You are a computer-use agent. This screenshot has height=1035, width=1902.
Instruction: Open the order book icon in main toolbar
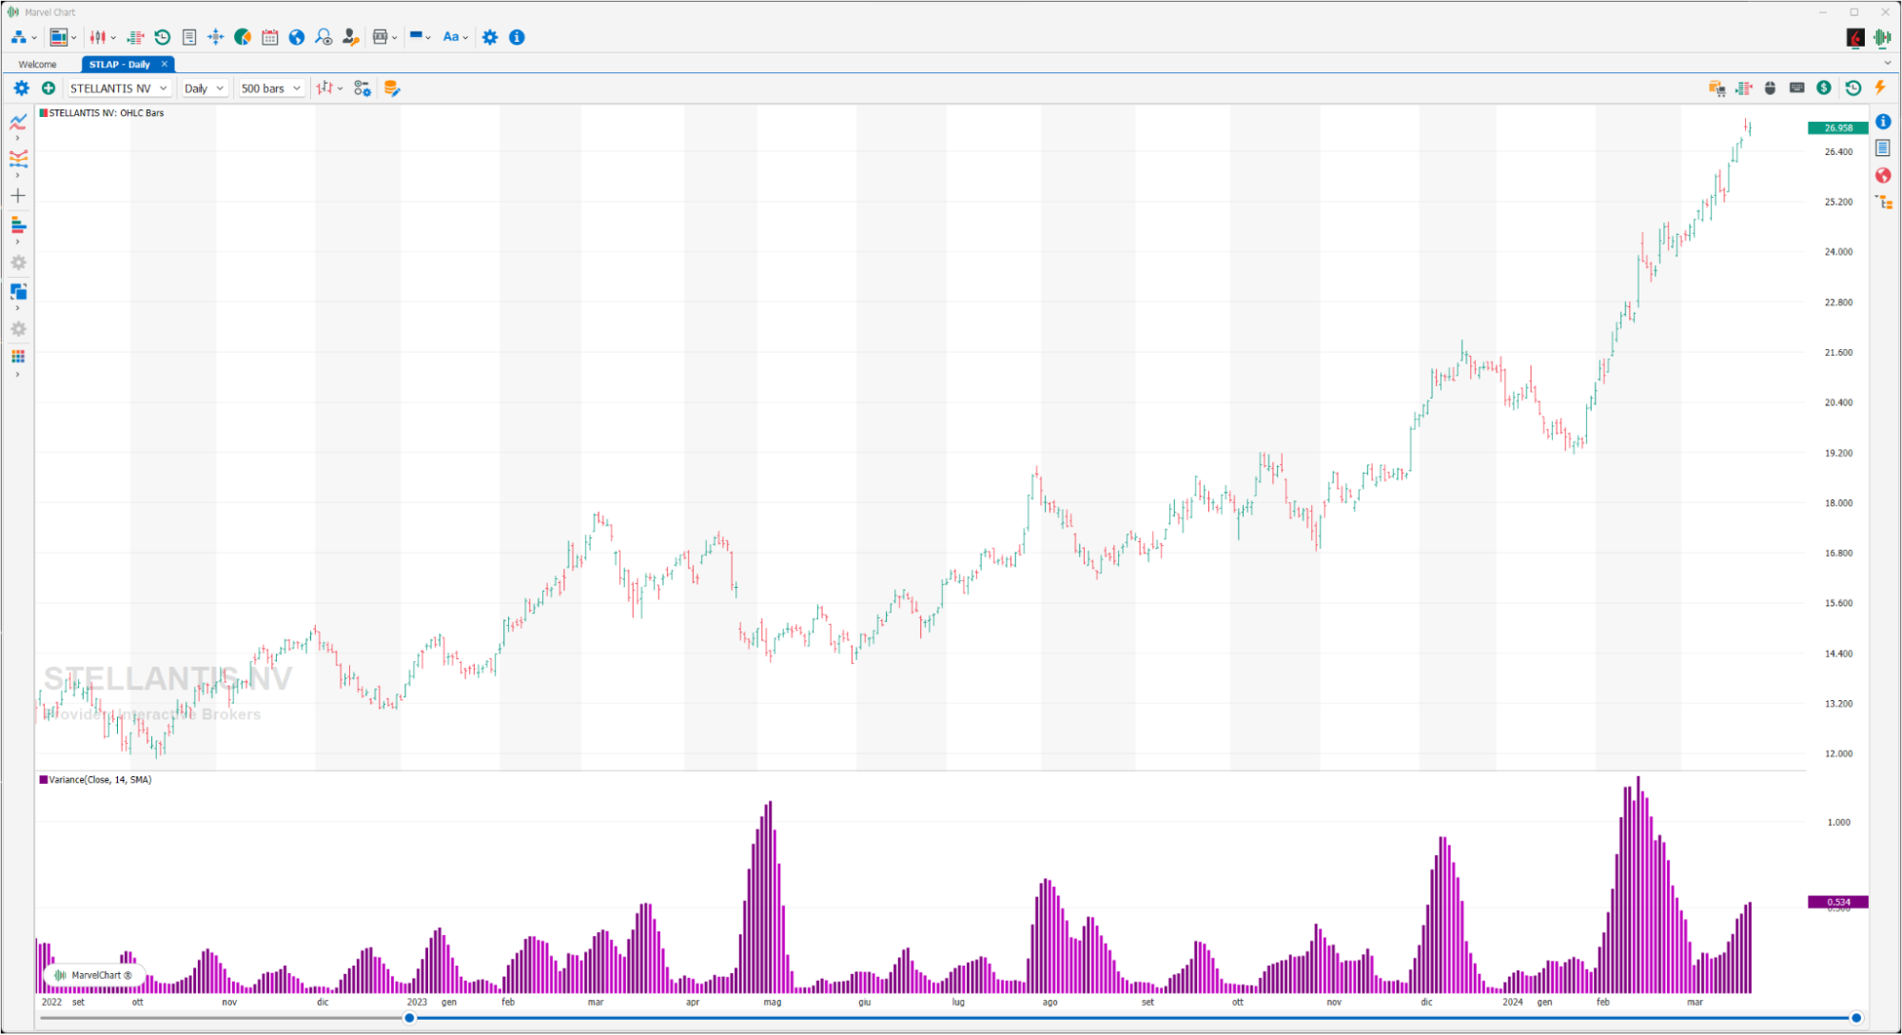(135, 37)
